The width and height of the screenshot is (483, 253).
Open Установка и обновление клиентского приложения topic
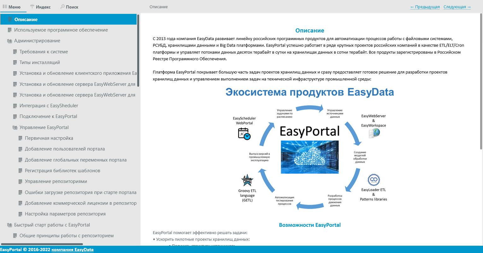pyautogui.click(x=78, y=73)
